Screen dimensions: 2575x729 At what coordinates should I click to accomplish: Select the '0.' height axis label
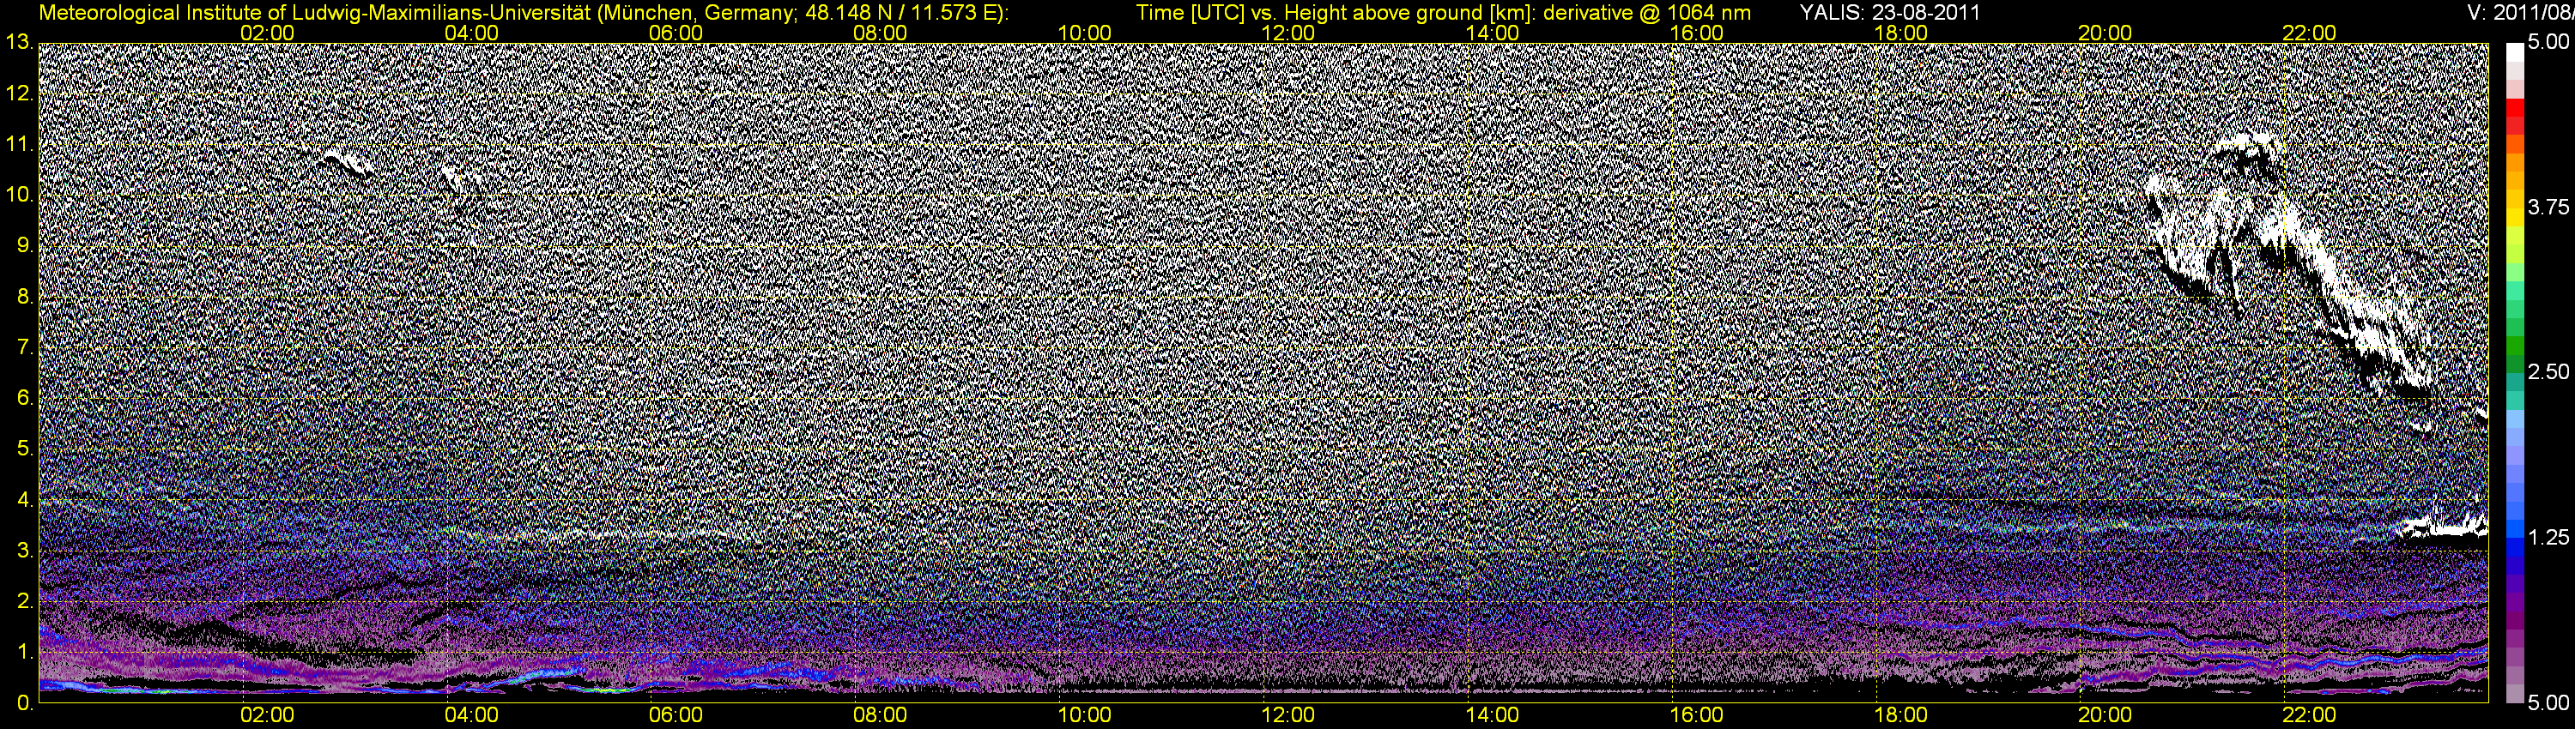click(24, 702)
